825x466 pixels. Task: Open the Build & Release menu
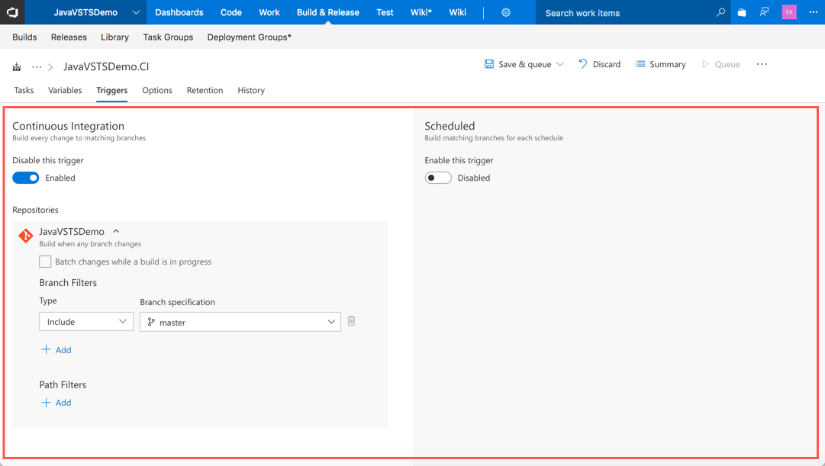pos(327,12)
